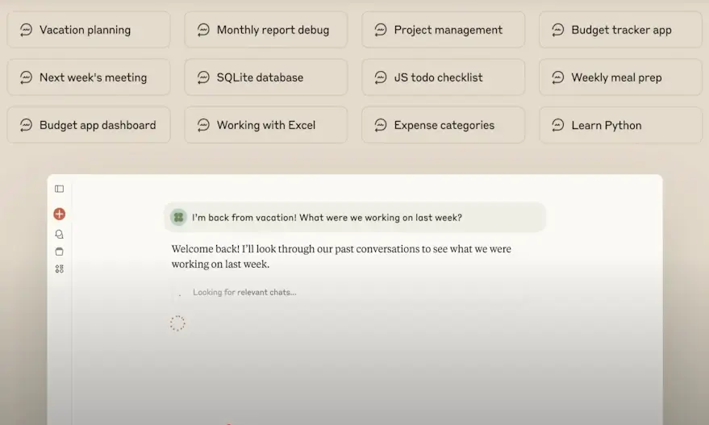Open the Weekly meal prep chat
This screenshot has width=709, height=425.
[620, 77]
